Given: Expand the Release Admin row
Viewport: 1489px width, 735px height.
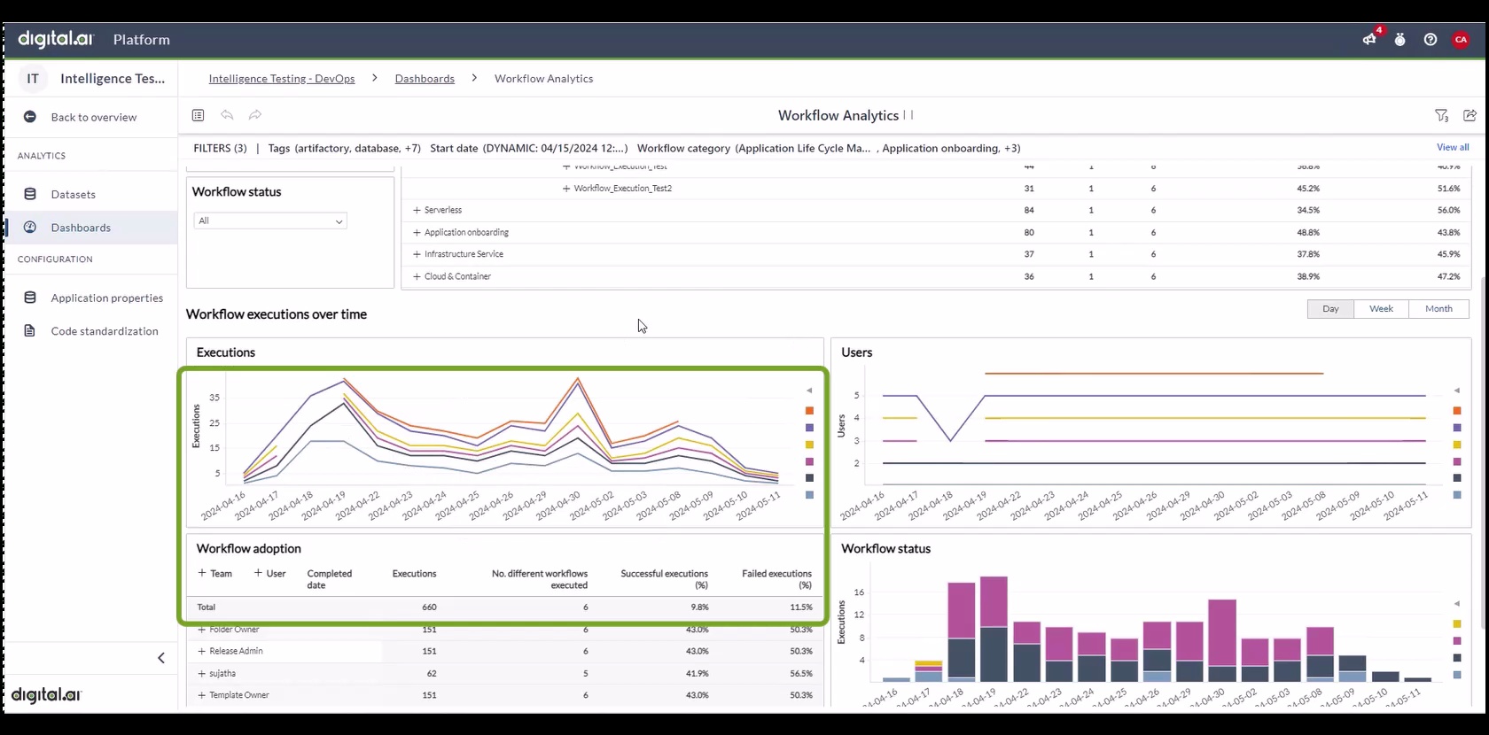Looking at the screenshot, I should pyautogui.click(x=202, y=651).
